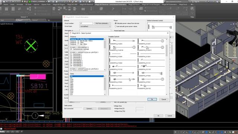Image resolution: width=238 pixels, height=134 pixels.
Task: Choose FRA in the Series list
Action: point(72,83)
